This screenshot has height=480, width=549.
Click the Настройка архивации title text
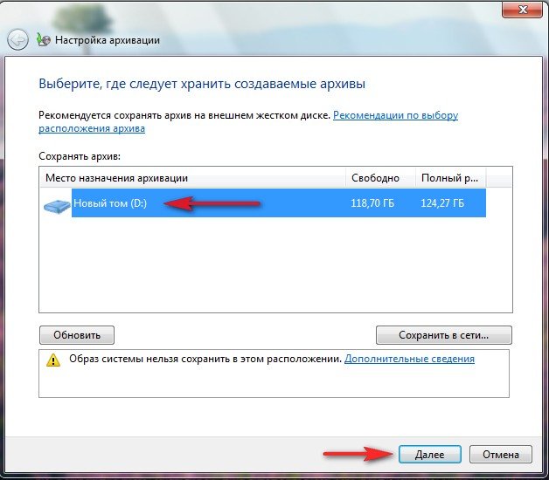pyautogui.click(x=108, y=40)
